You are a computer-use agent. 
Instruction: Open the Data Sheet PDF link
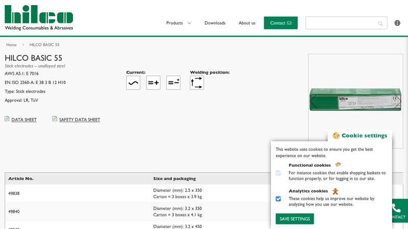click(23, 120)
